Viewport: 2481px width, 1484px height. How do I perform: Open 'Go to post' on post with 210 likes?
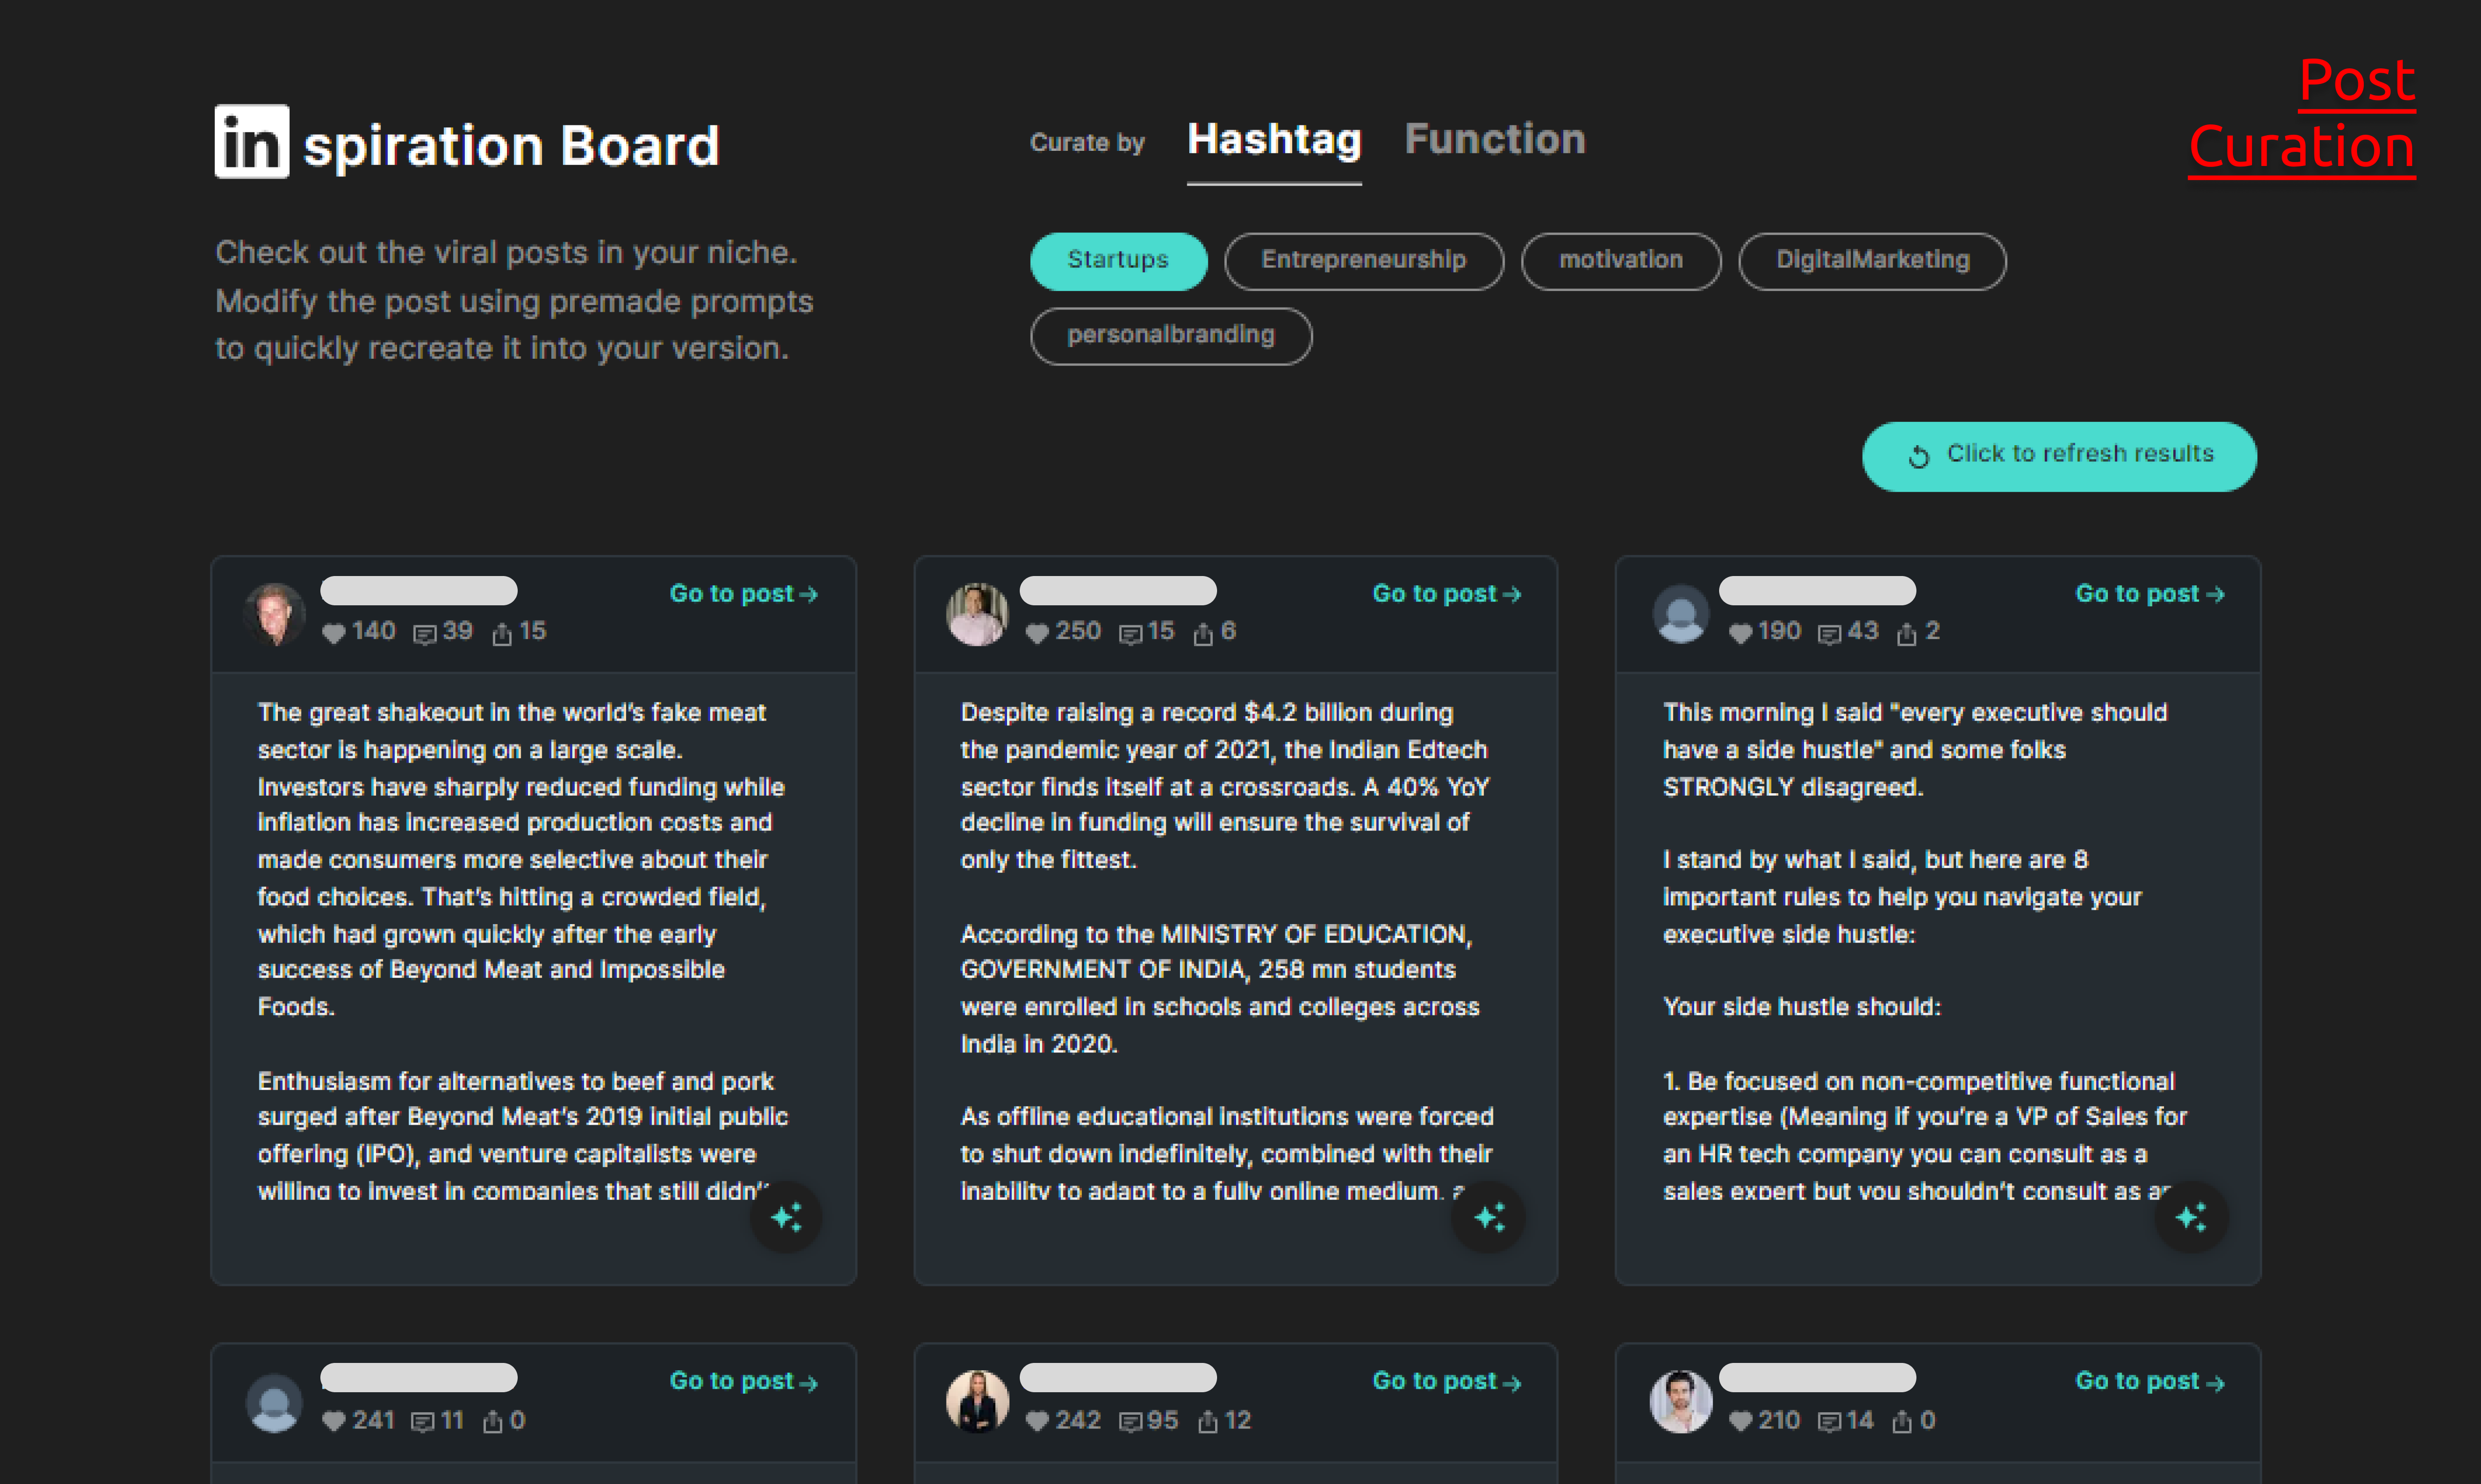2150,1382
